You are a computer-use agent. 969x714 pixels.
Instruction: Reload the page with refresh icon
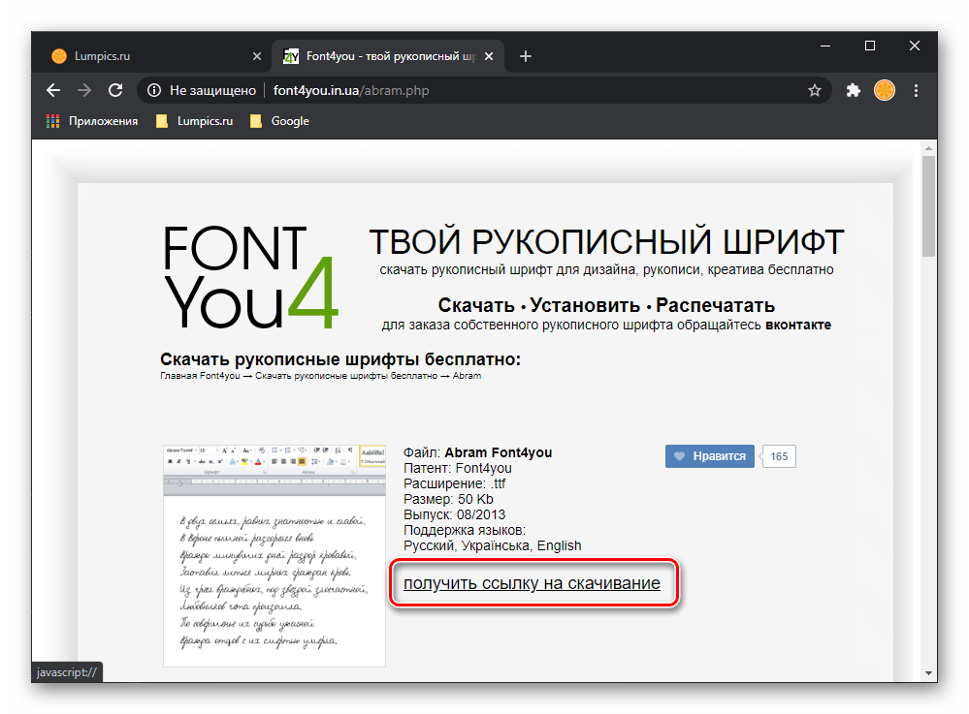pos(115,90)
